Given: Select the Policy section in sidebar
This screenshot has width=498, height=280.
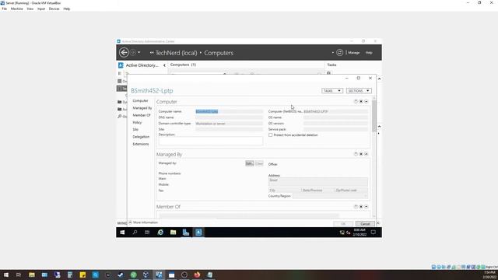Looking at the screenshot, I should [x=137, y=122].
